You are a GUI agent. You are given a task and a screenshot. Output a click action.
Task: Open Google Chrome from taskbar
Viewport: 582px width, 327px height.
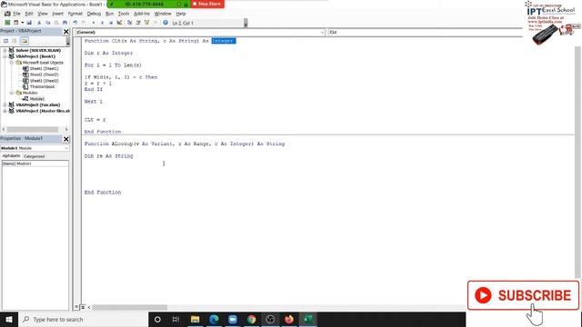(251, 319)
